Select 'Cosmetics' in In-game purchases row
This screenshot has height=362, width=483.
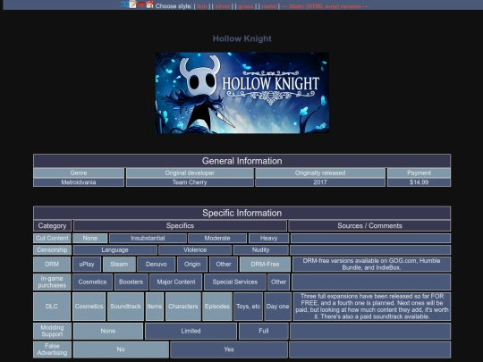(92, 282)
